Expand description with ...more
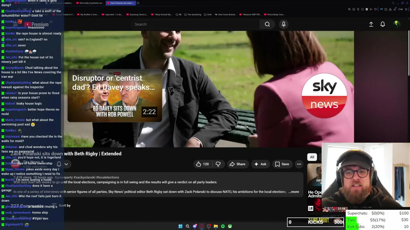 294,192
